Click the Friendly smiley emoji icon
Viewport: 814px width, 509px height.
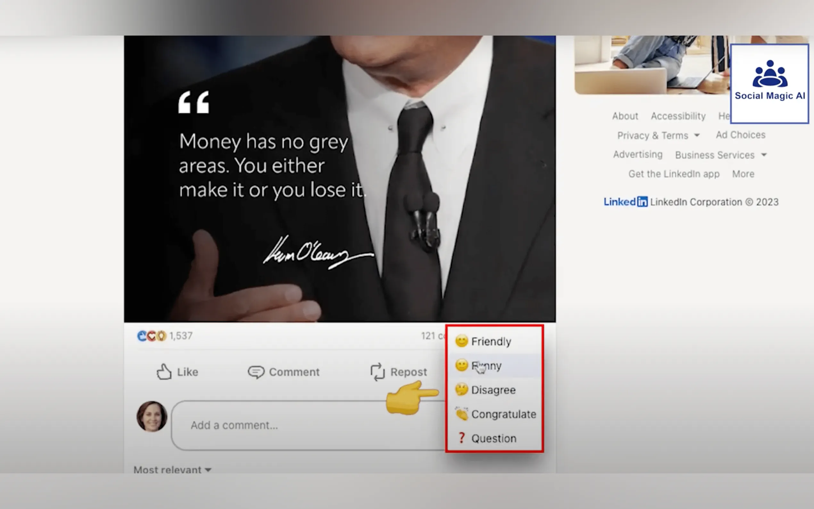pyautogui.click(x=462, y=341)
